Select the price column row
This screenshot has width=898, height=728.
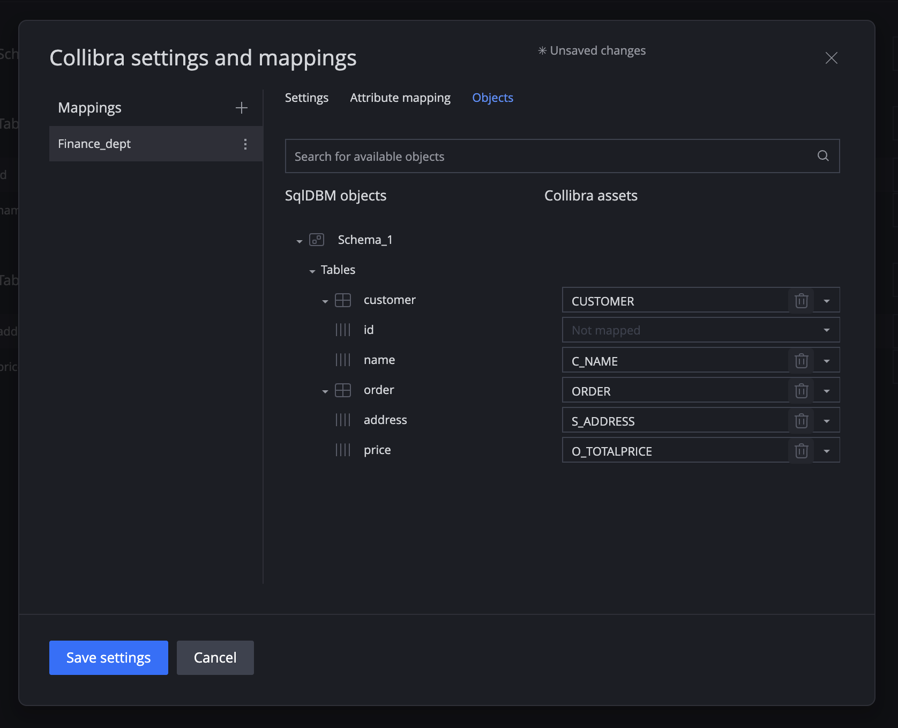377,450
